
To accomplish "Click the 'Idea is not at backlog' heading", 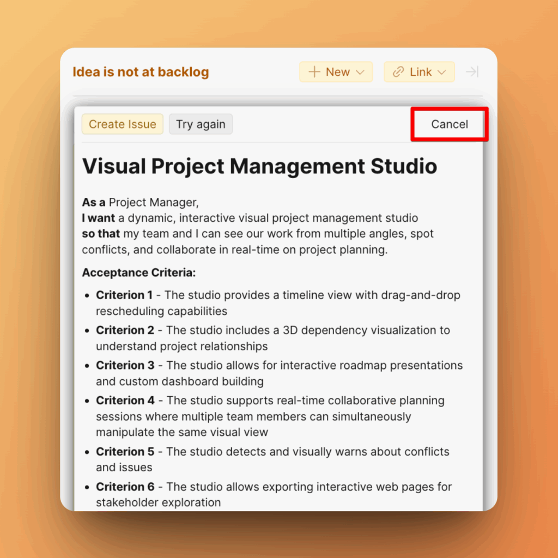I will [x=141, y=72].
